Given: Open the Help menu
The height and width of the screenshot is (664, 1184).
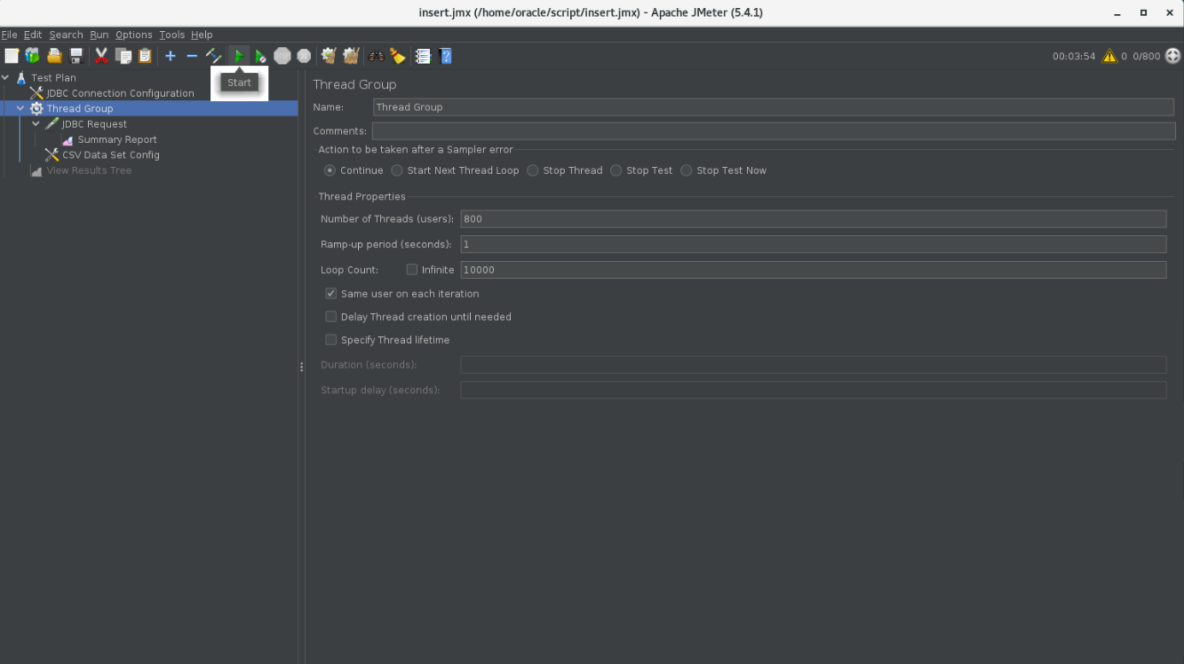Looking at the screenshot, I should tap(202, 35).
